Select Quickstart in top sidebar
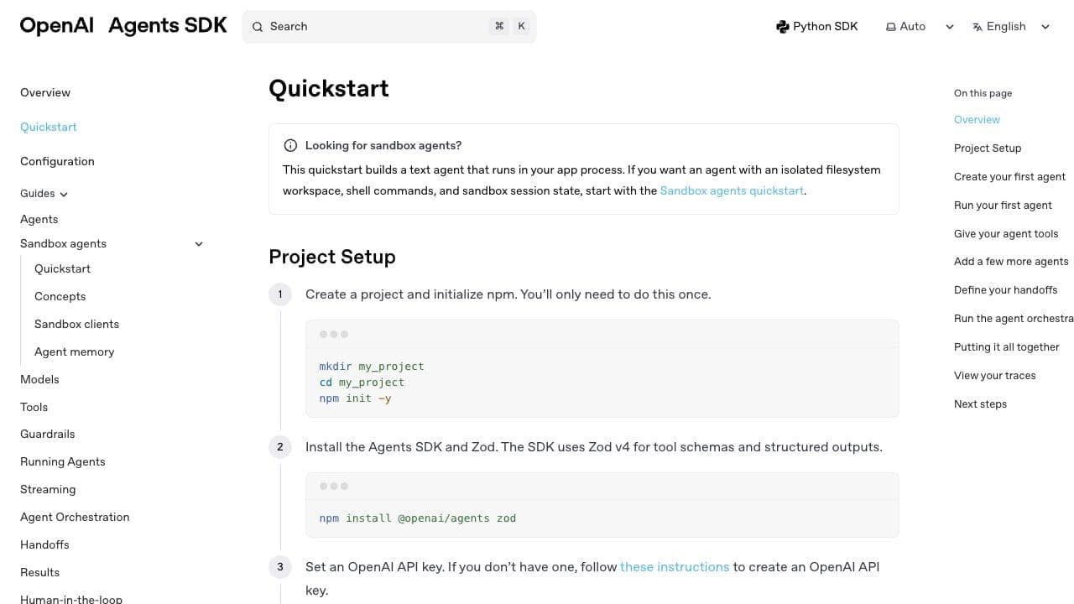Viewport: 1074px width, 604px height. coord(49,128)
